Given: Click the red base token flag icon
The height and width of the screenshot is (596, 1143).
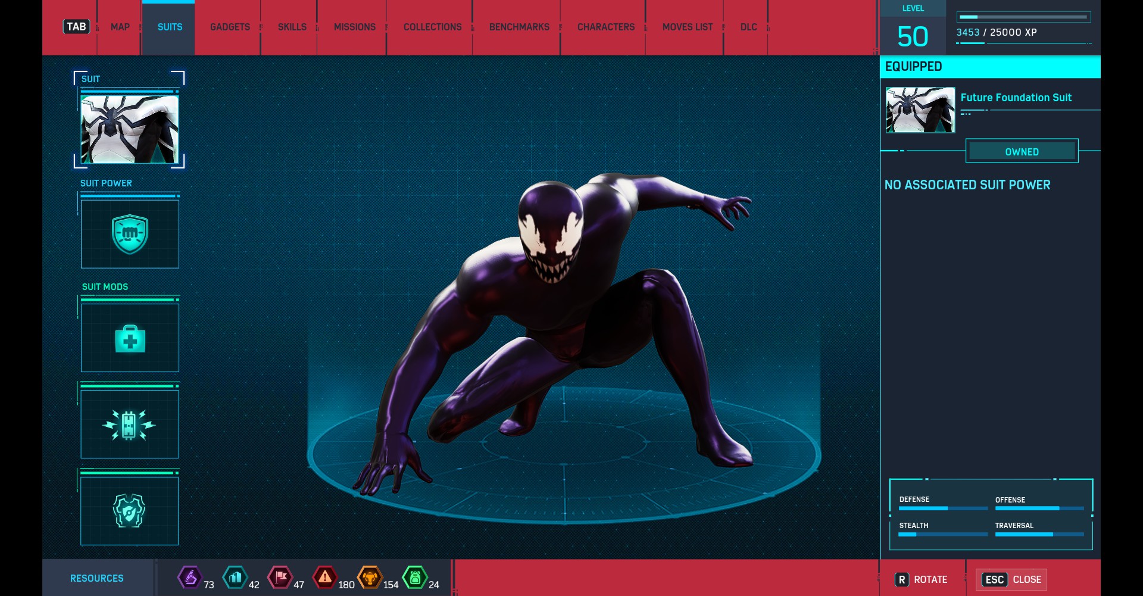Looking at the screenshot, I should pos(280,577).
